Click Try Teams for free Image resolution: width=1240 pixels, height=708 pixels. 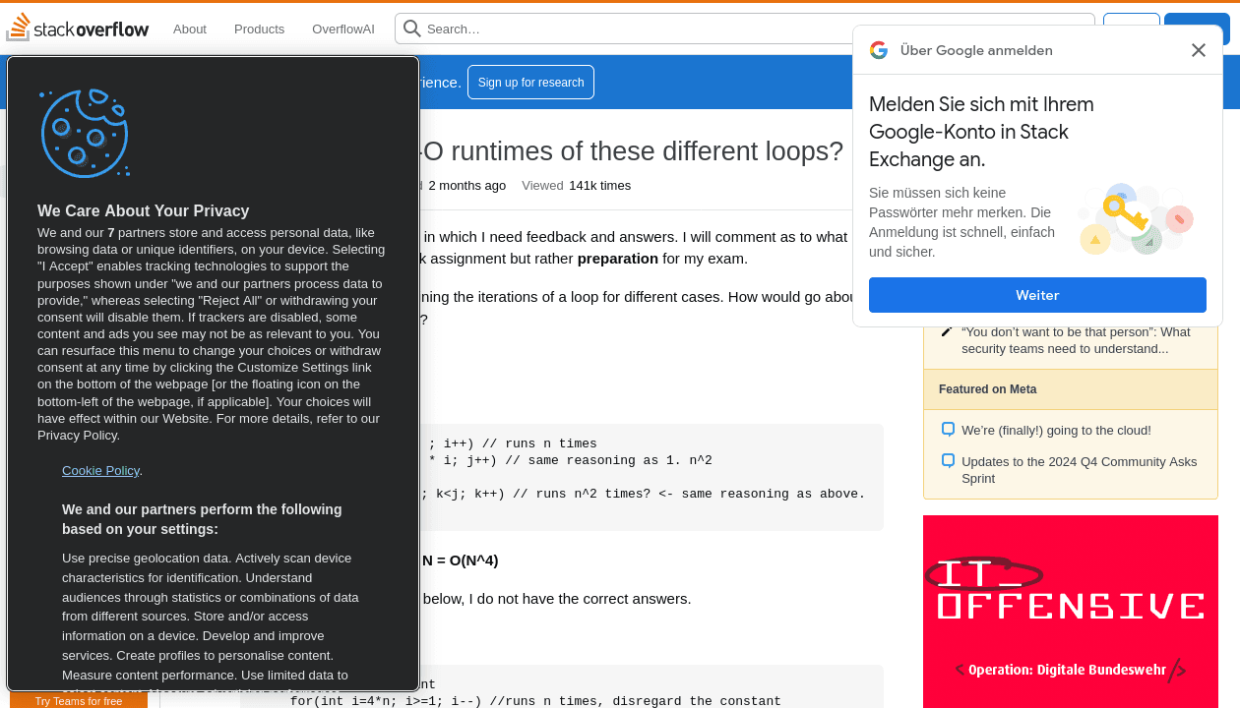pos(79,700)
